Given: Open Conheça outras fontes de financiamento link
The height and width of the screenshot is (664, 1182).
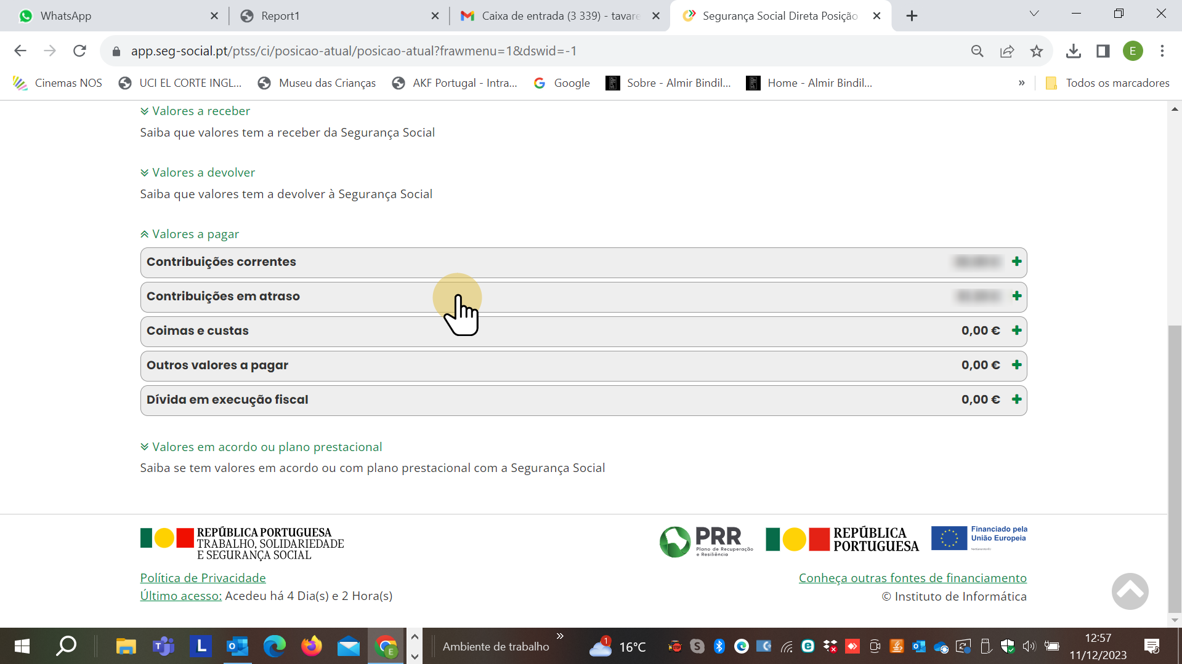Looking at the screenshot, I should pos(912,578).
